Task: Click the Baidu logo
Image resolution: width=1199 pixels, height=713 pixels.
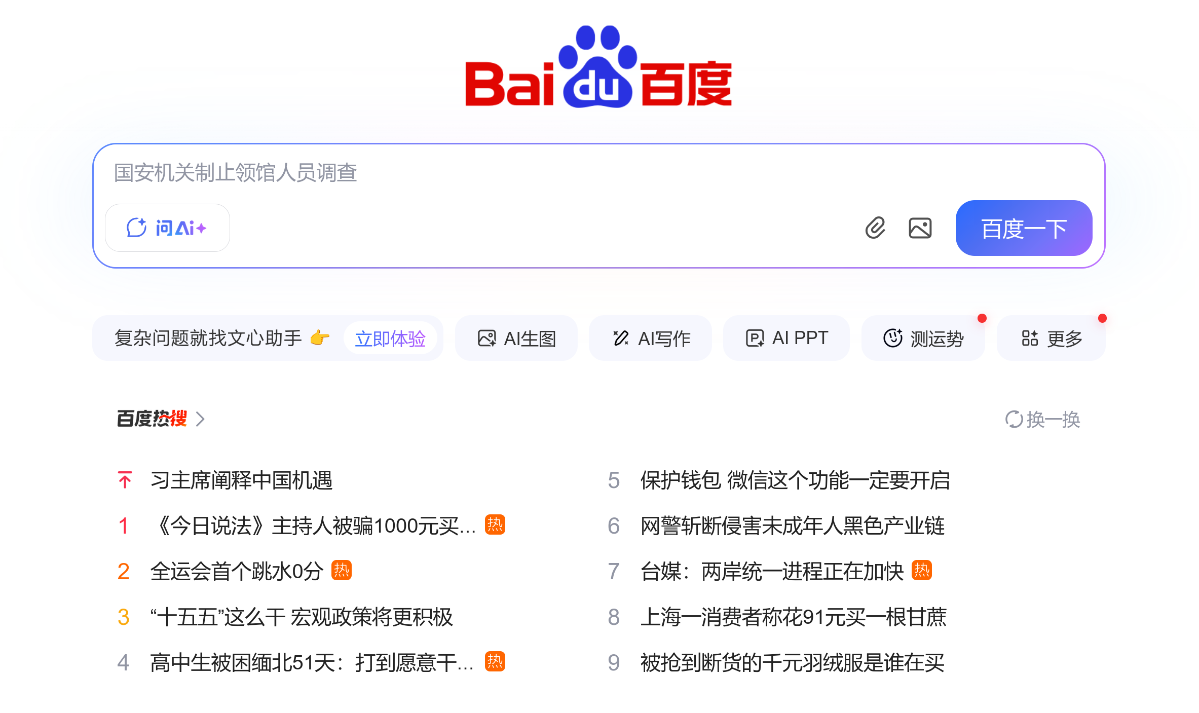Action: [598, 66]
